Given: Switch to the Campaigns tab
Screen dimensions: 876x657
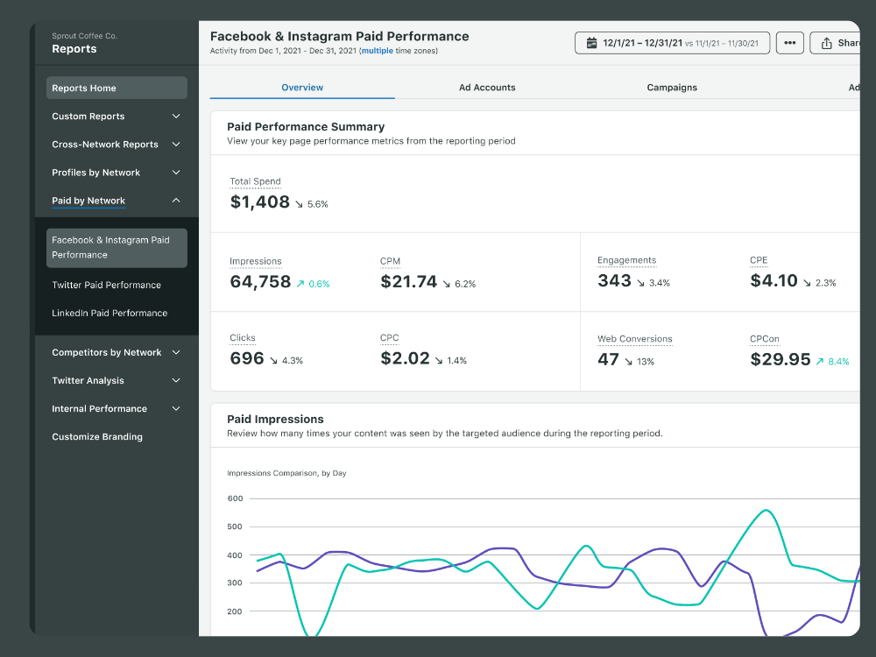Looking at the screenshot, I should pyautogui.click(x=672, y=88).
